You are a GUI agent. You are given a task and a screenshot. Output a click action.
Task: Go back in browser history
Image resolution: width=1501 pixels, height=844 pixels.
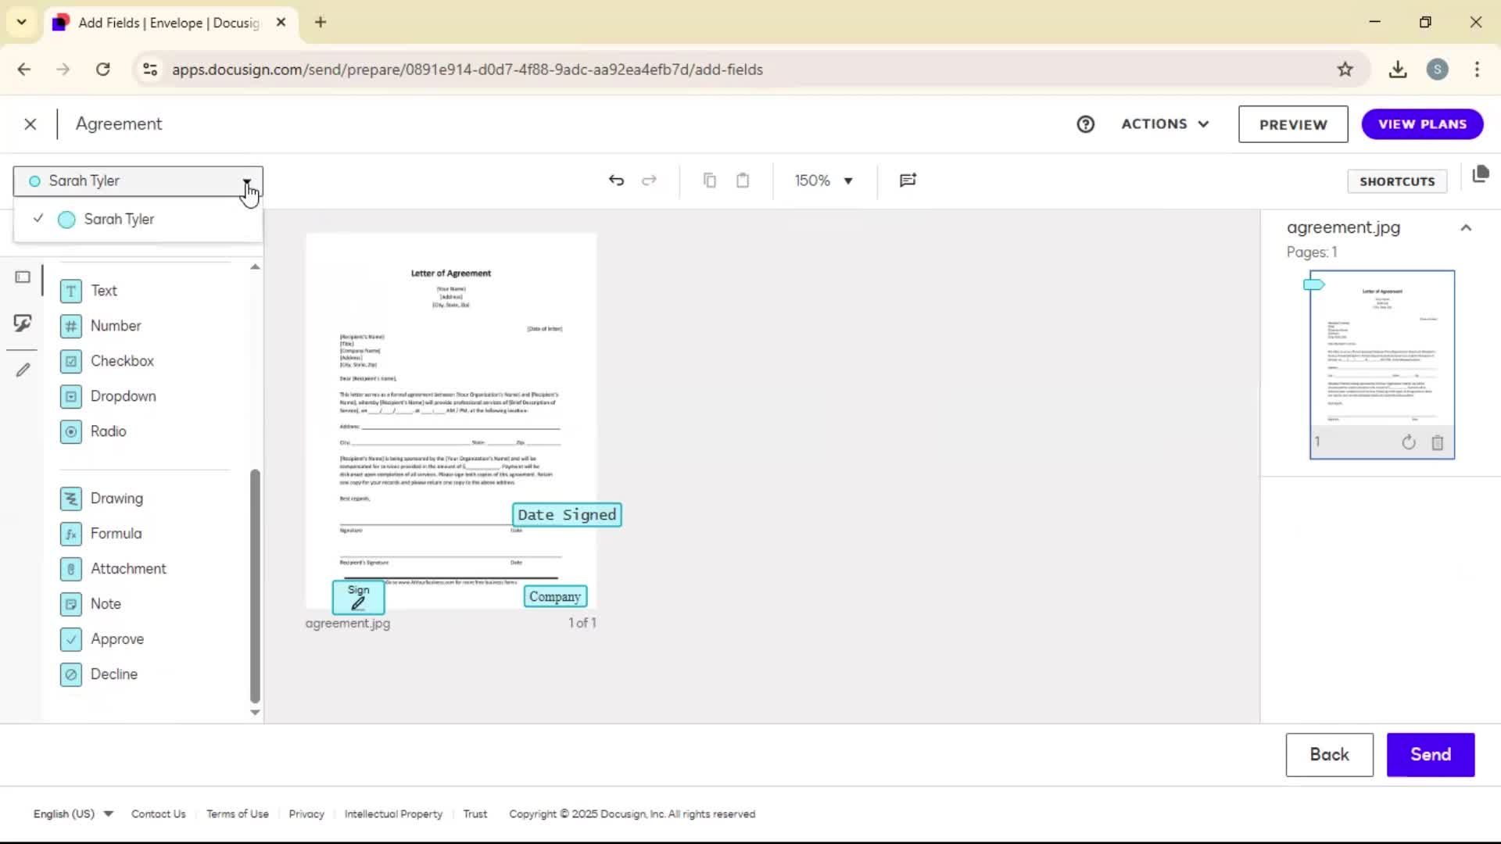coord(24,70)
